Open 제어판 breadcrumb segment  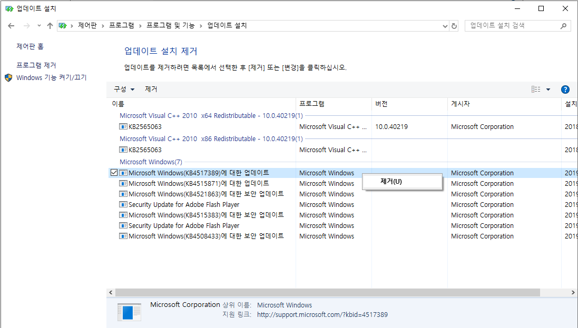pos(87,25)
